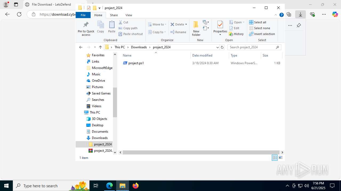Click History in the Open group
The width and height of the screenshot is (341, 191).
click(x=236, y=34)
